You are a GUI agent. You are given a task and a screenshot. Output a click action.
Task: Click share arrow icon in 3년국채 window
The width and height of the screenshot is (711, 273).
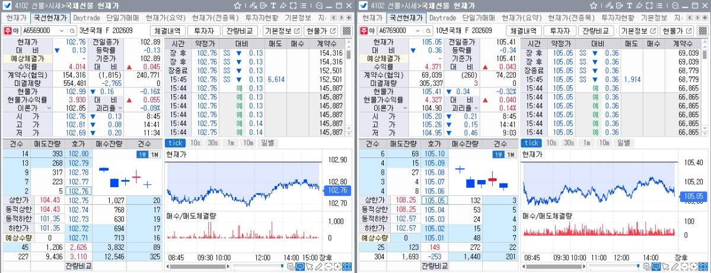pyautogui.click(x=283, y=6)
